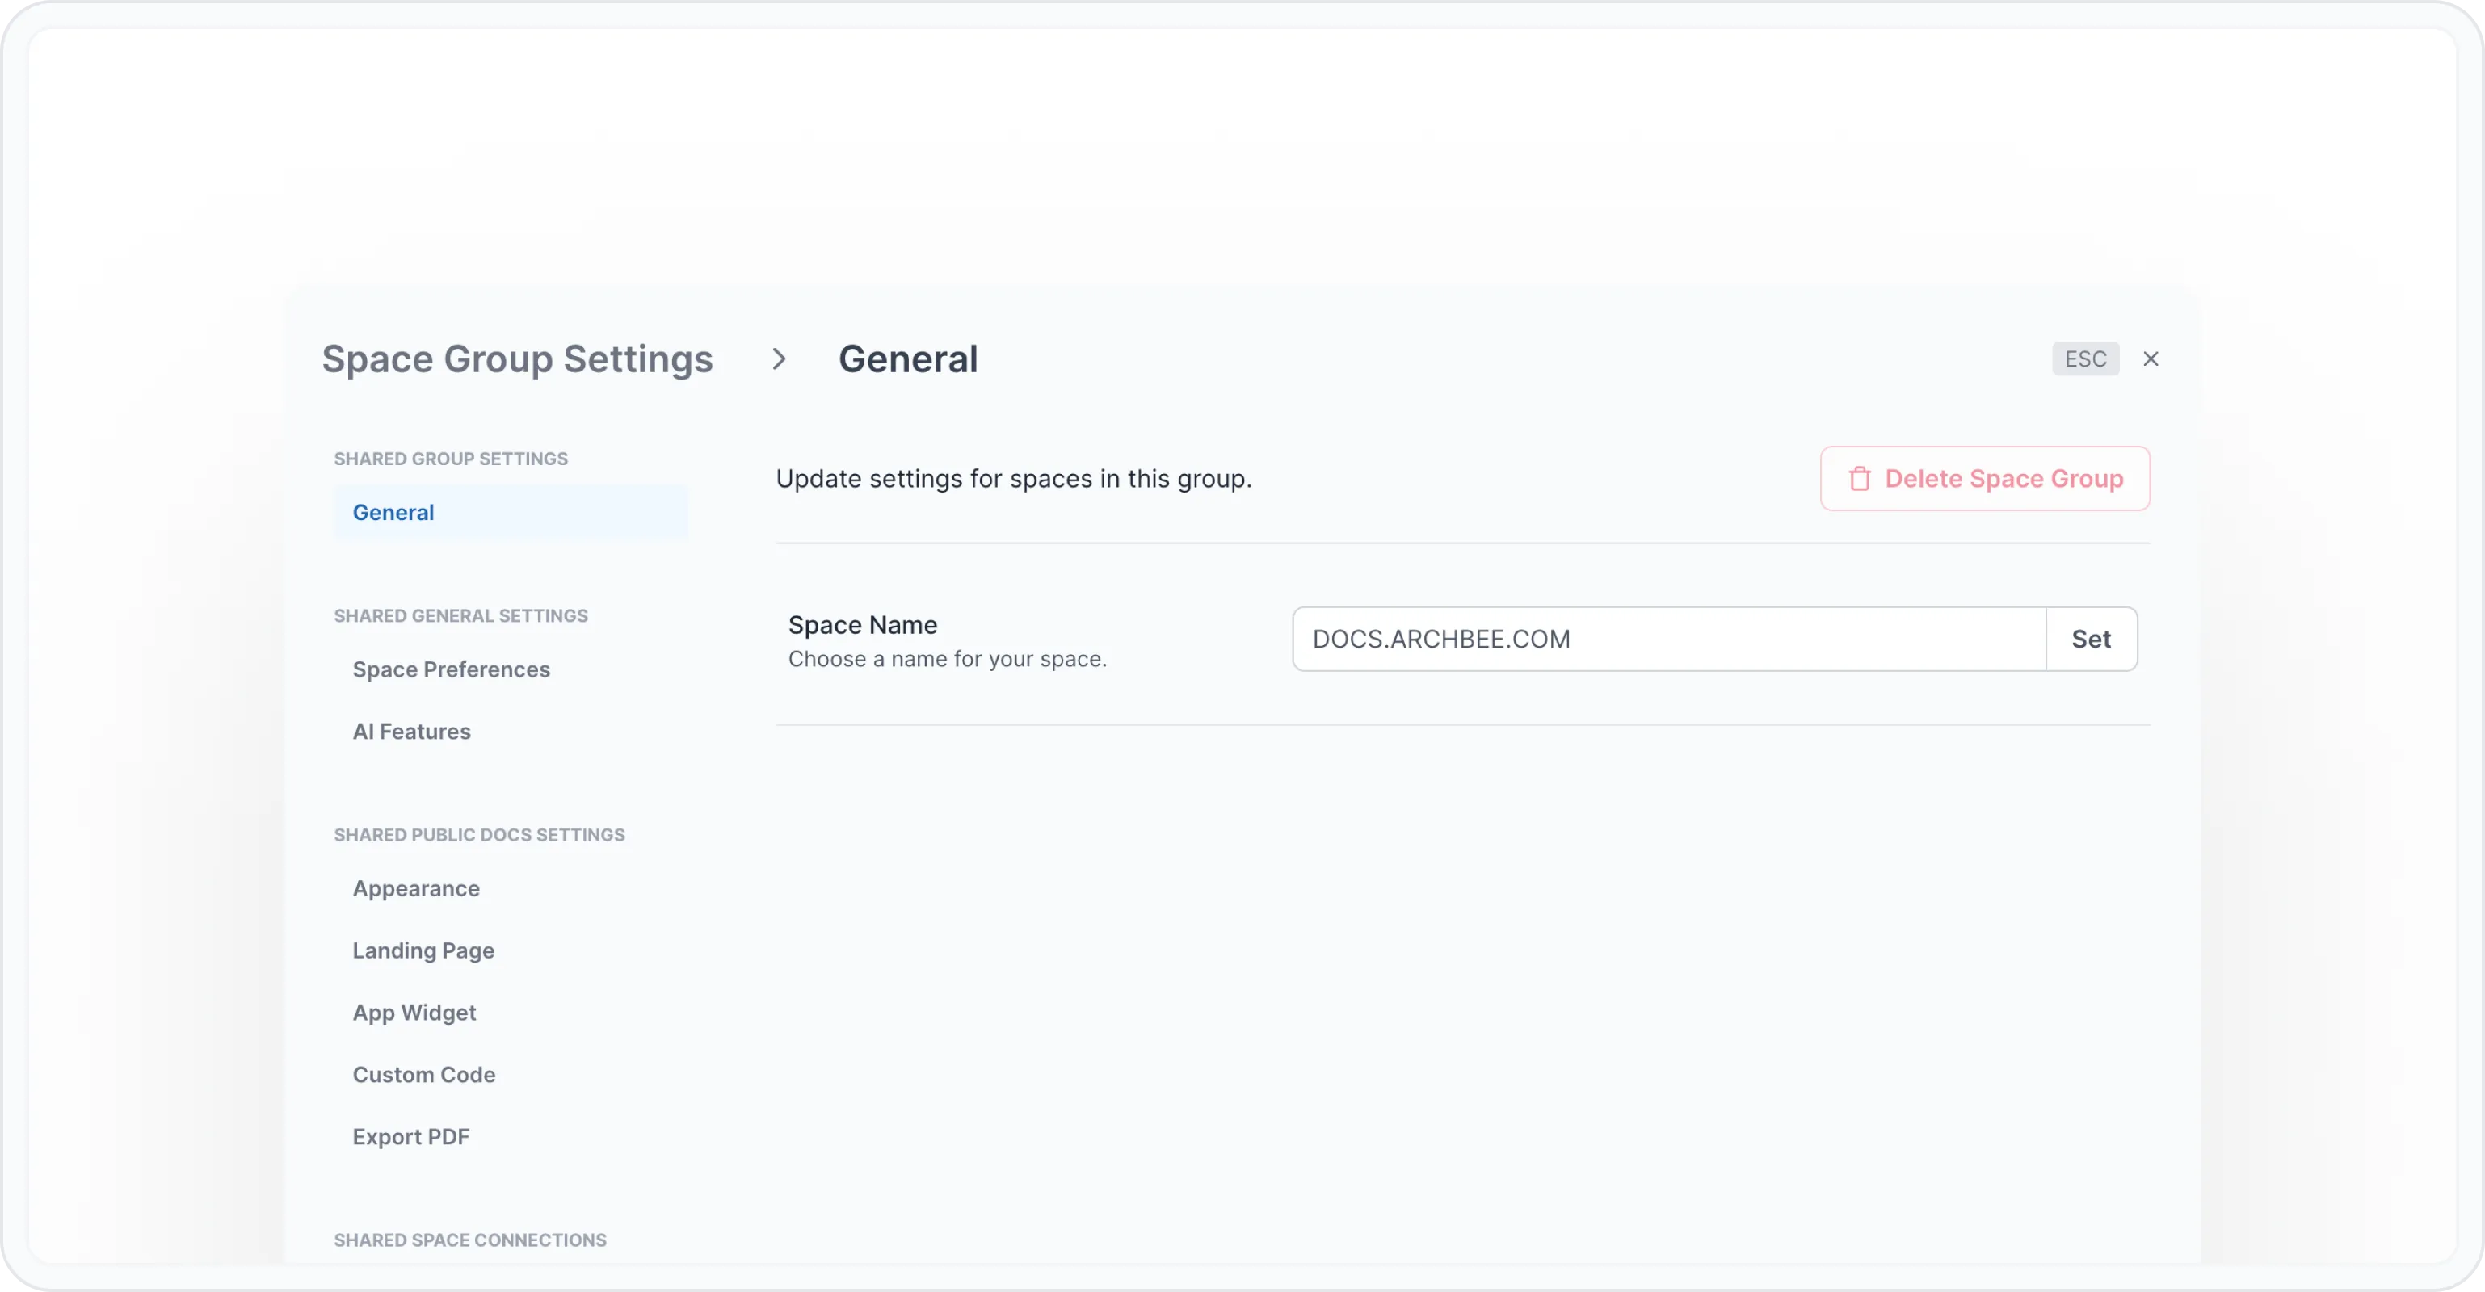Click Set button next to space name
Image resolution: width=2485 pixels, height=1292 pixels.
[x=2091, y=638]
